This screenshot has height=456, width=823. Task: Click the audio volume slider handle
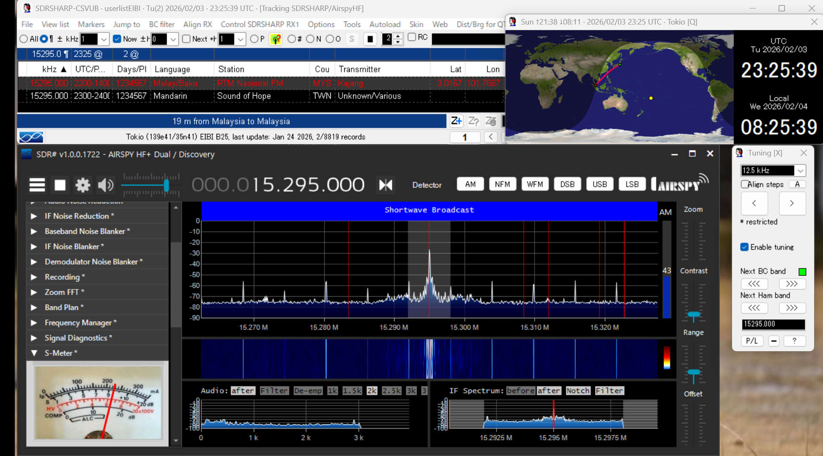(166, 185)
